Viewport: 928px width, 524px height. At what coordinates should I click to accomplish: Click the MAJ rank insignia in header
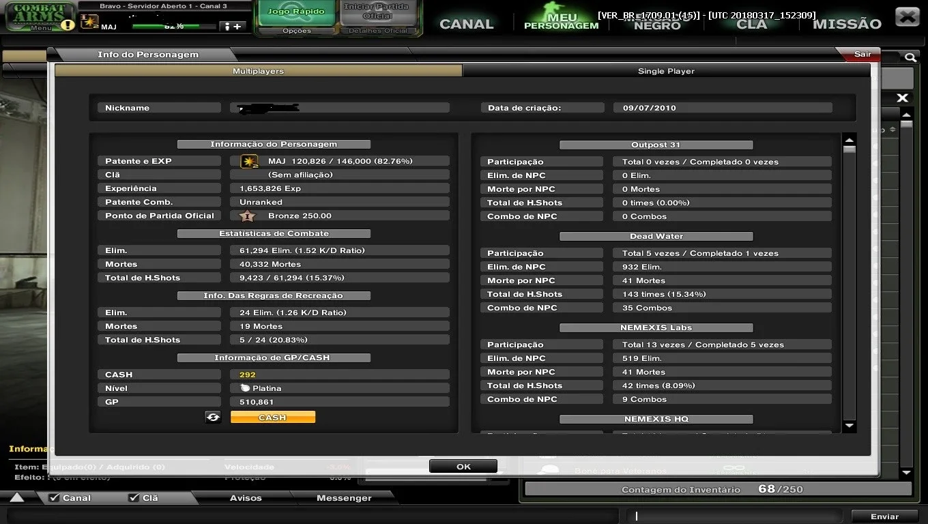pyautogui.click(x=89, y=22)
